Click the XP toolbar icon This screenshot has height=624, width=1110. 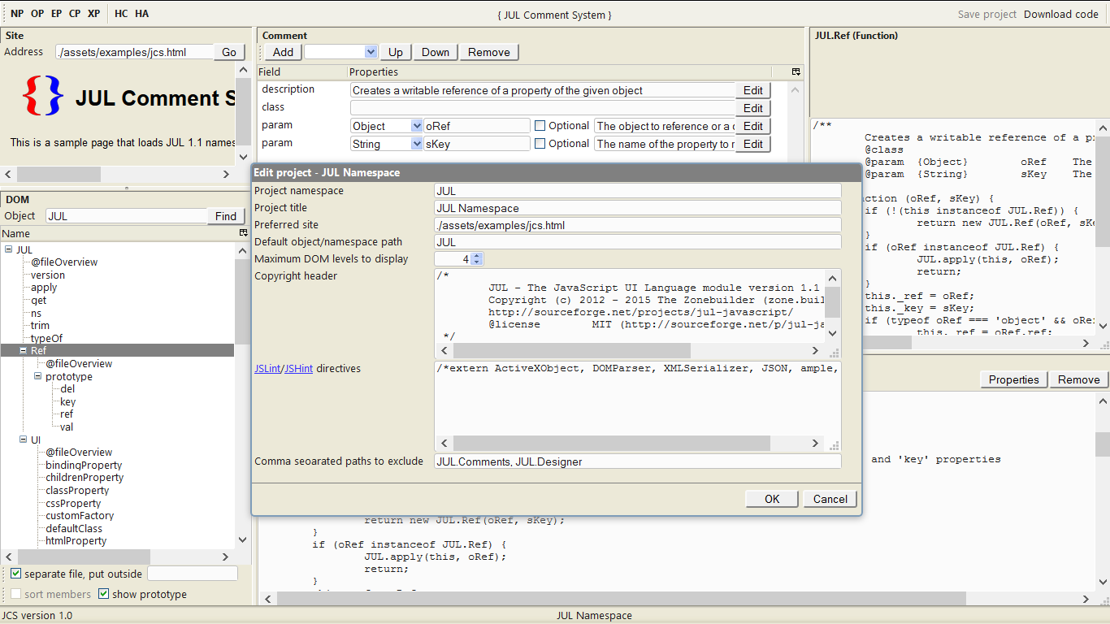pos(93,13)
